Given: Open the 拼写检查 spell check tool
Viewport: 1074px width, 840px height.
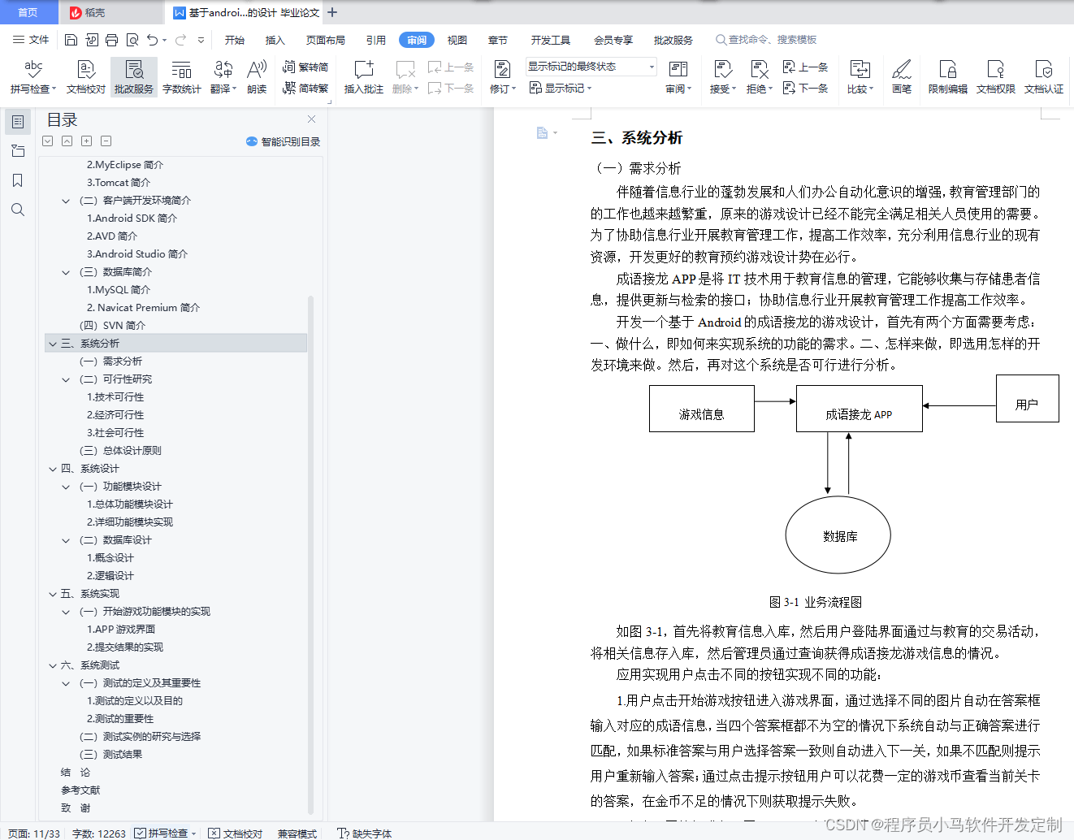Looking at the screenshot, I should [32, 77].
